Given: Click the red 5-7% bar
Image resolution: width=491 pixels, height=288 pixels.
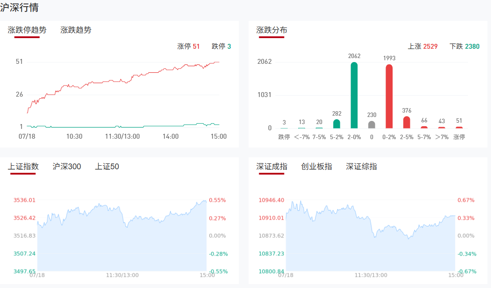Looking at the screenshot, I should [424, 127].
